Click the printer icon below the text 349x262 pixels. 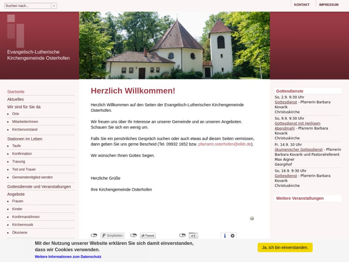click(x=252, y=218)
